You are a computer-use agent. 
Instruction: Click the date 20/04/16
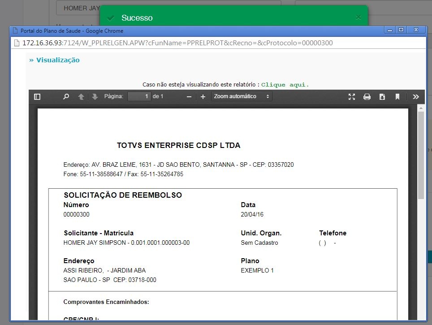[x=252, y=214]
